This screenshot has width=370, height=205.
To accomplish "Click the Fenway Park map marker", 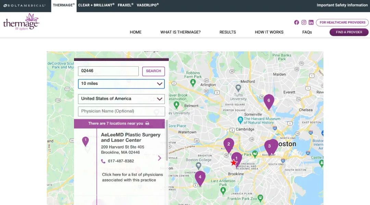I will point(255,154).
